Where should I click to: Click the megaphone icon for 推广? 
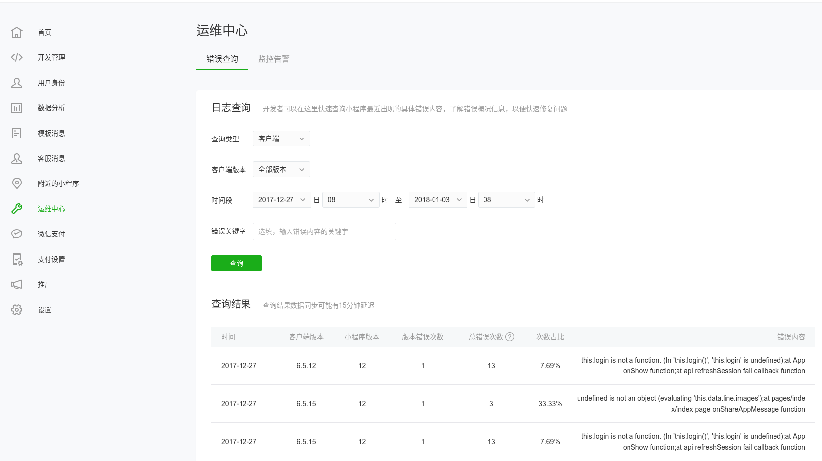pos(17,284)
